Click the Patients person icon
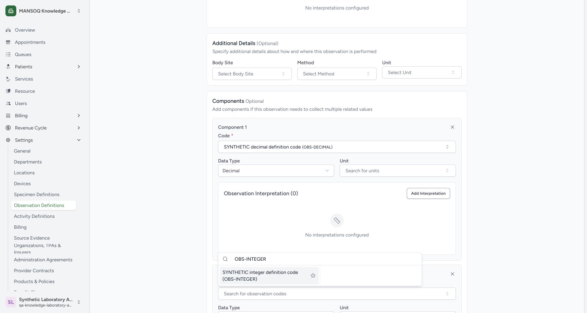The height and width of the screenshot is (313, 587). 8,67
